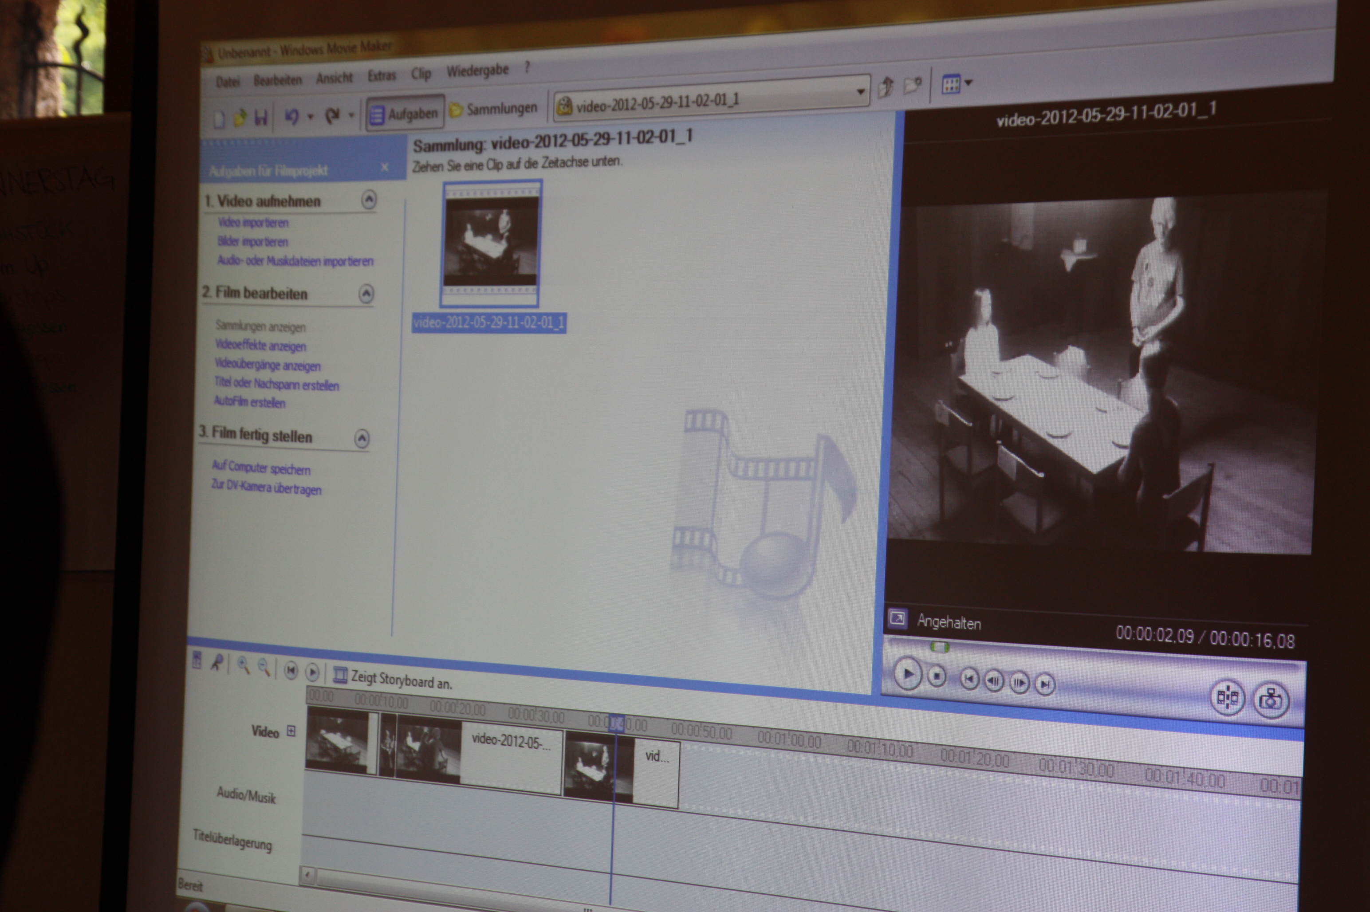
Task: Create a new collection folder icon
Action: click(x=912, y=86)
